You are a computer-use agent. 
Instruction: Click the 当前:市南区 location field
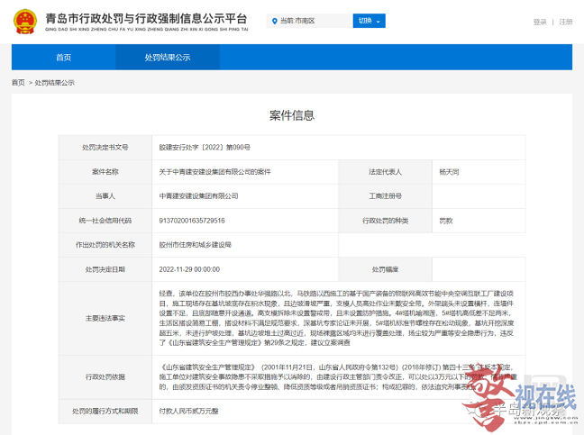click(x=309, y=21)
